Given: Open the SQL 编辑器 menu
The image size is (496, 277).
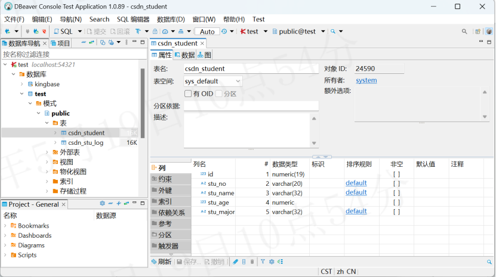Looking at the screenshot, I should (133, 19).
